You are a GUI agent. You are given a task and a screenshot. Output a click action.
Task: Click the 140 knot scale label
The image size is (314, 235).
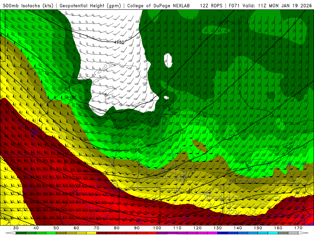tap(238, 228)
